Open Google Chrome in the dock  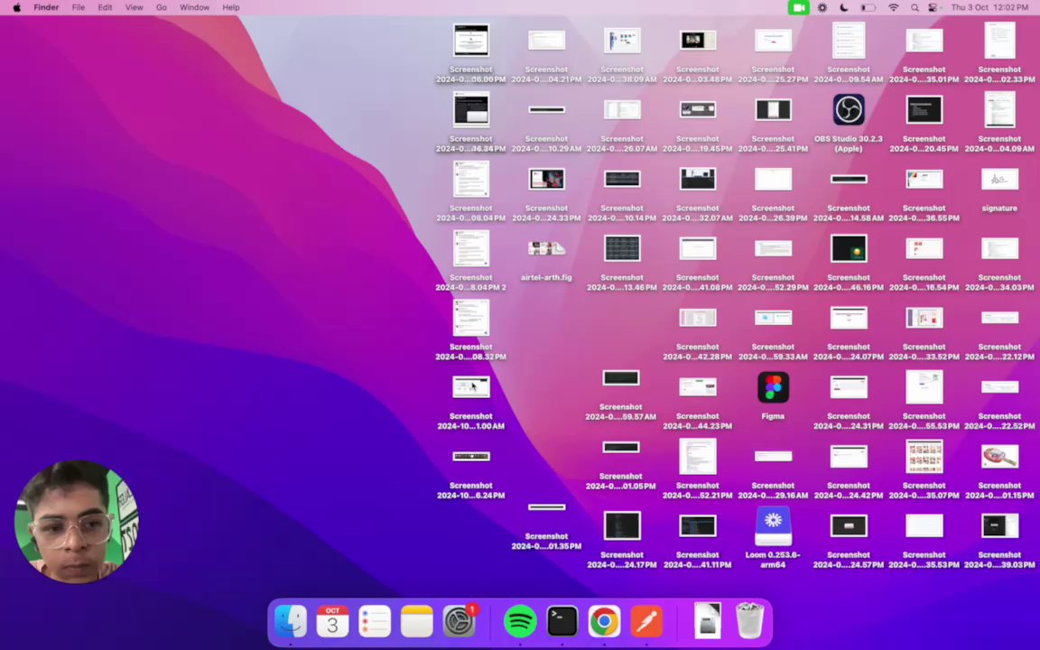[604, 622]
